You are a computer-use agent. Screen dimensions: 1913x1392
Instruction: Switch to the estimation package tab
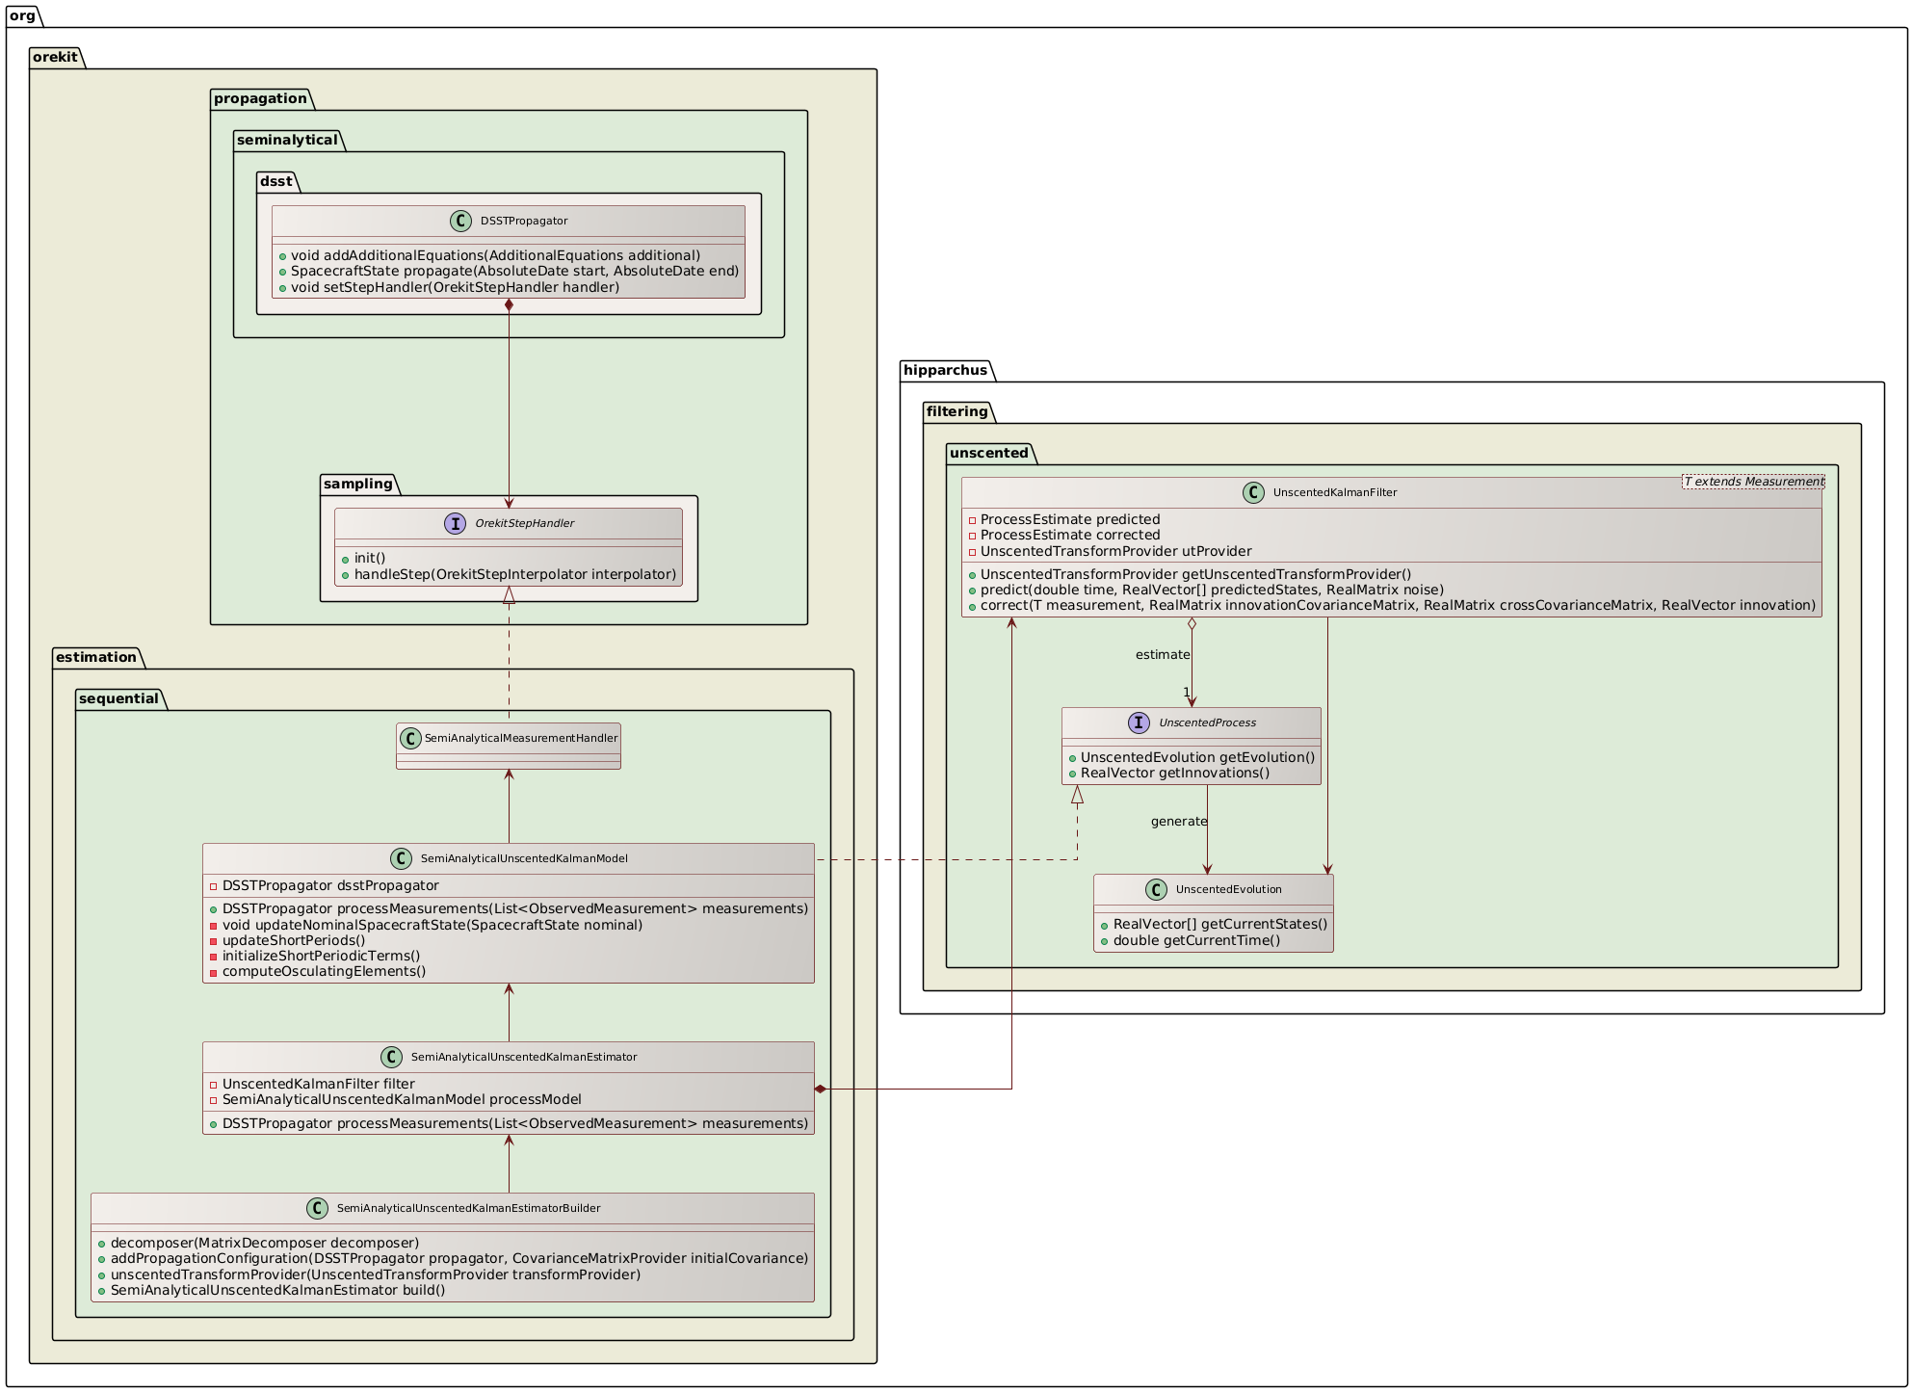[x=96, y=657]
